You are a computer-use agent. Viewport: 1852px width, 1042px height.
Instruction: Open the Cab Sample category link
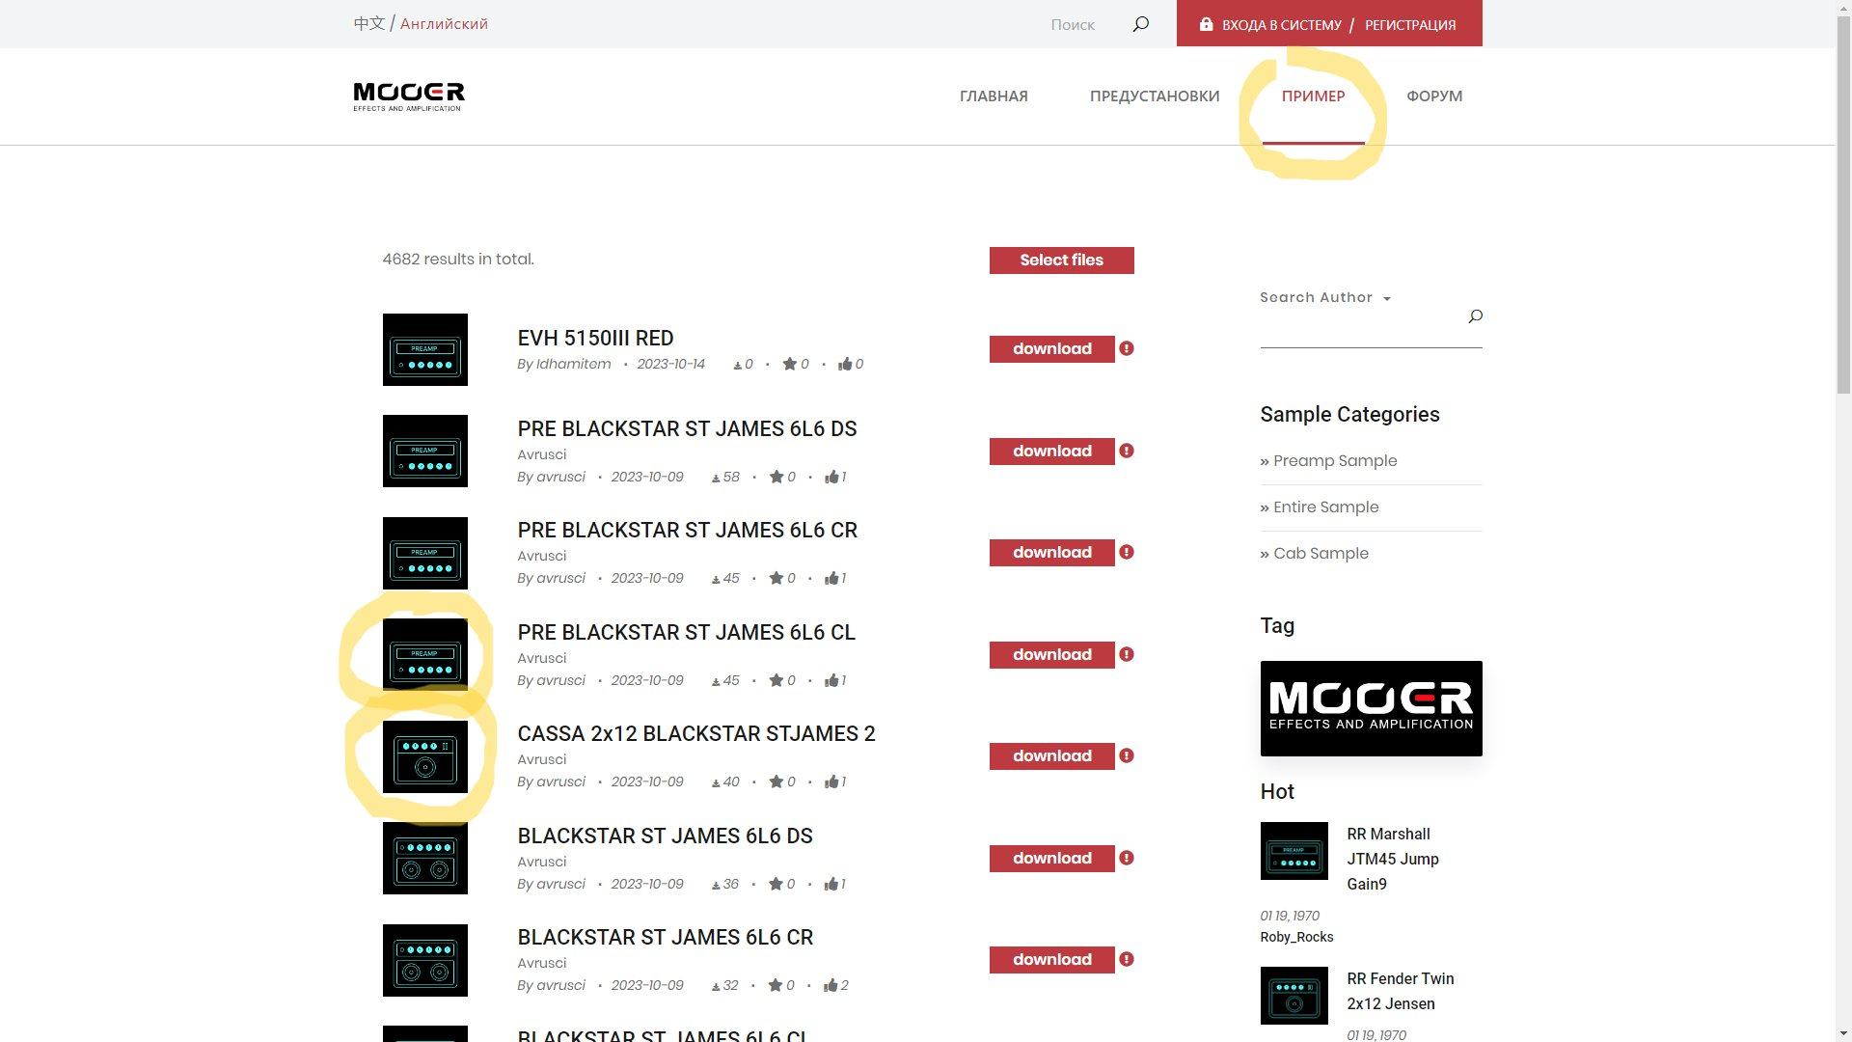coord(1320,553)
